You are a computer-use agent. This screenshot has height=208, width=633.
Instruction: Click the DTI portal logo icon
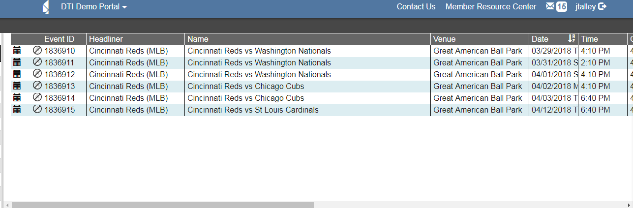(46, 7)
